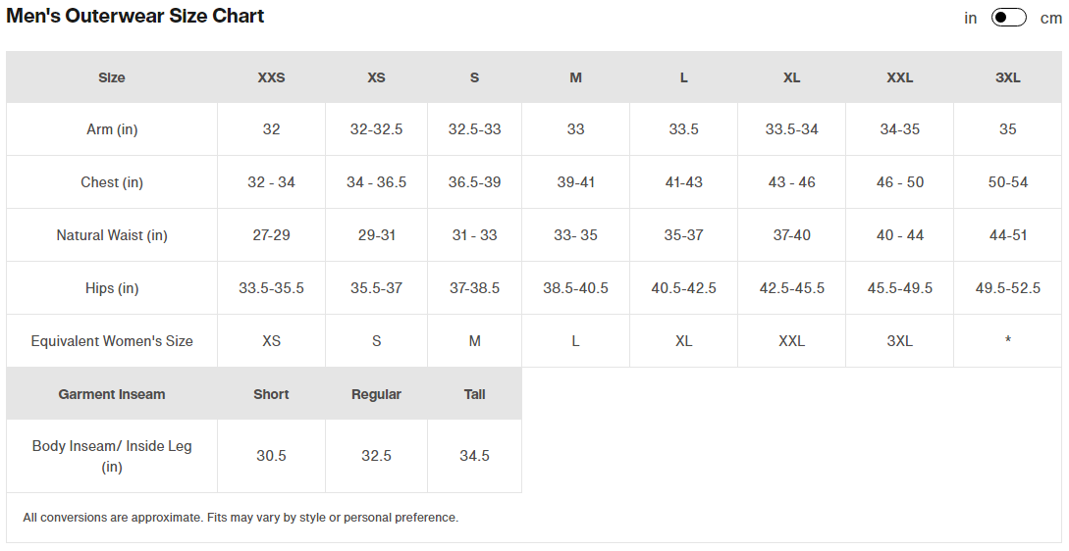Click the XXS size column header

271,77
